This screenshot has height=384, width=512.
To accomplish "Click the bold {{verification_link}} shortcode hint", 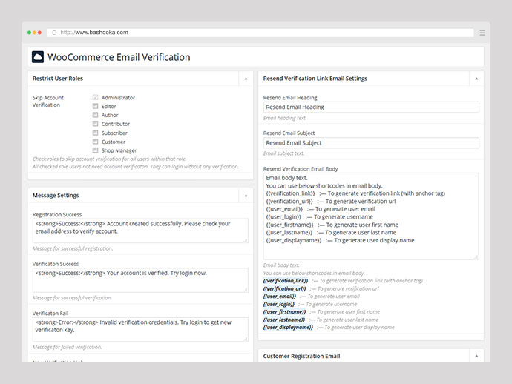I will point(286,281).
